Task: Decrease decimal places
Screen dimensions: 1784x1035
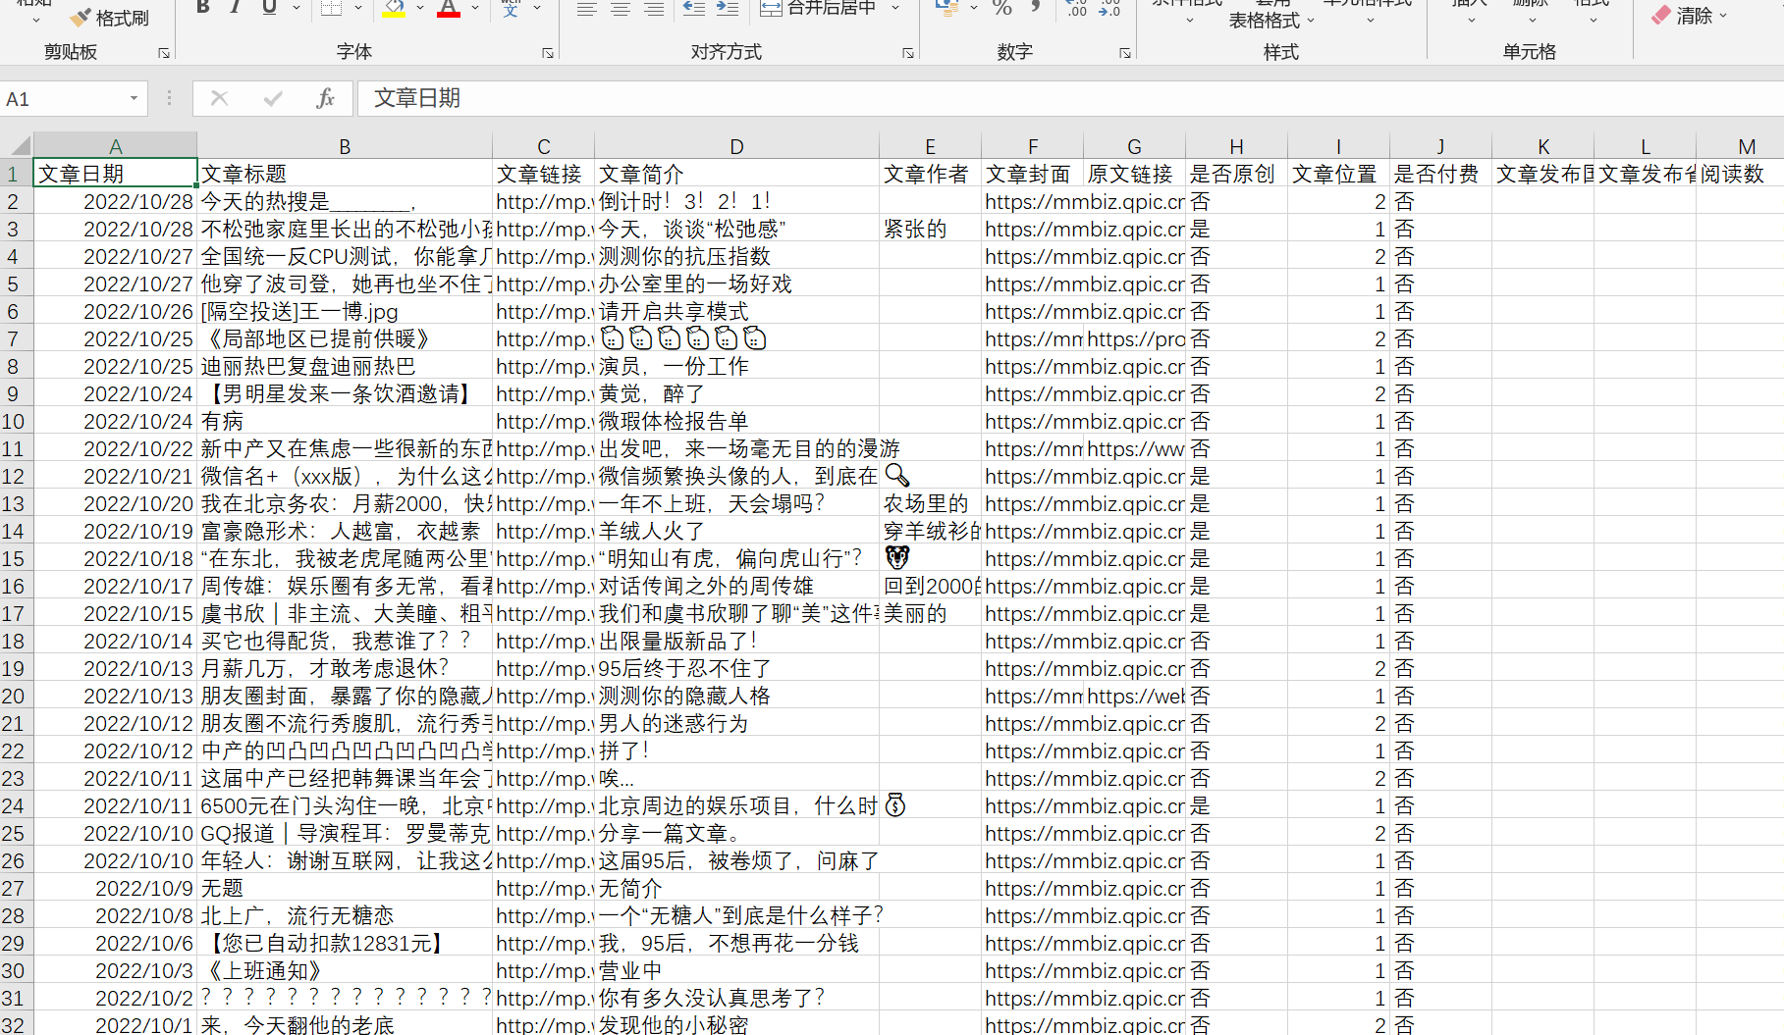Action: coord(1109,8)
